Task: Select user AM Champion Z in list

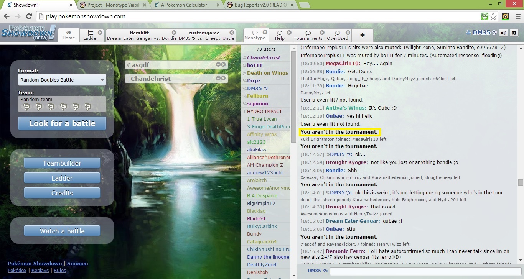Action: point(266,165)
